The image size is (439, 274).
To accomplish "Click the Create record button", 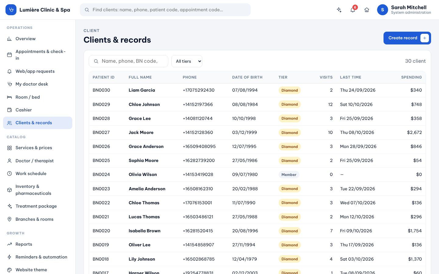I will pyautogui.click(x=407, y=38).
